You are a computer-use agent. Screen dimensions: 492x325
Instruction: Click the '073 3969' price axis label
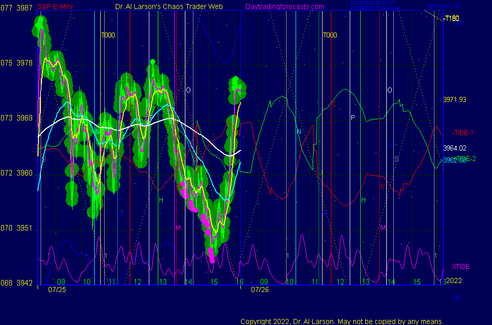pyautogui.click(x=17, y=118)
